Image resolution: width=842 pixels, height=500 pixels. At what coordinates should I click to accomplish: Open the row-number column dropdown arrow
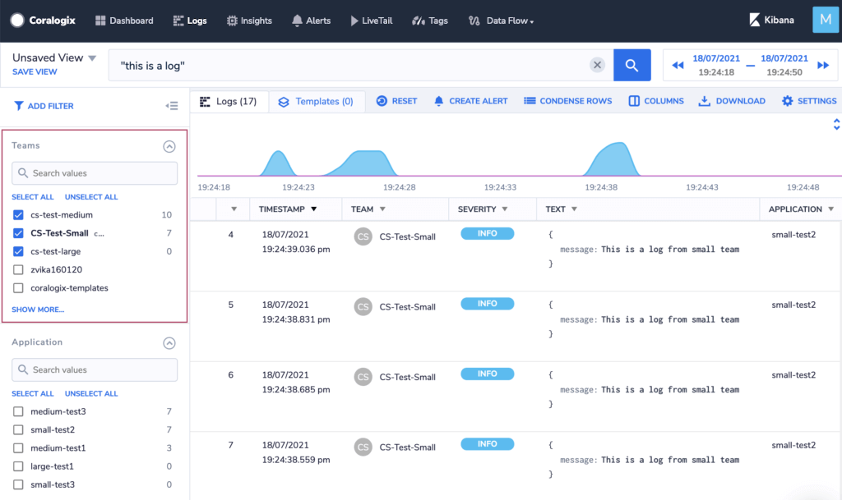(x=234, y=209)
